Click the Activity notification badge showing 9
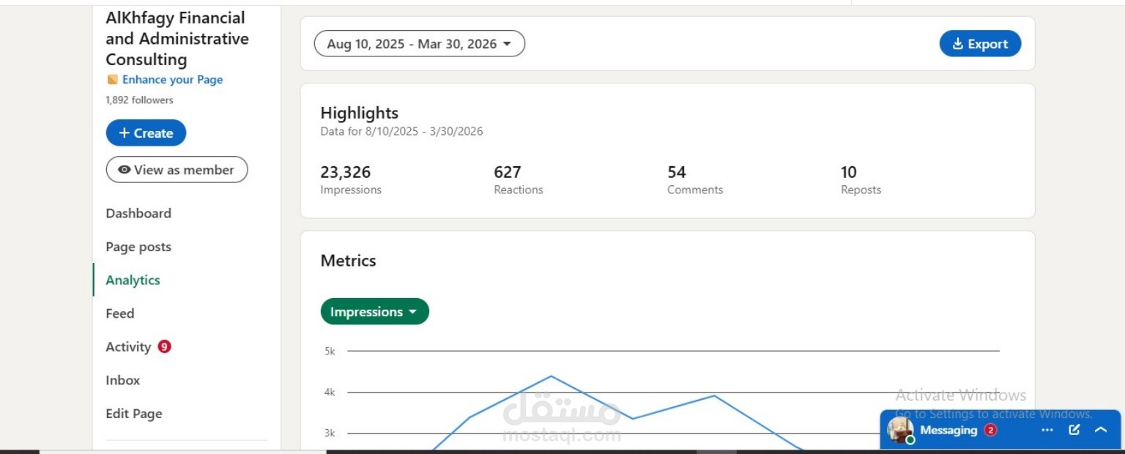This screenshot has height=454, width=1125. click(x=164, y=346)
